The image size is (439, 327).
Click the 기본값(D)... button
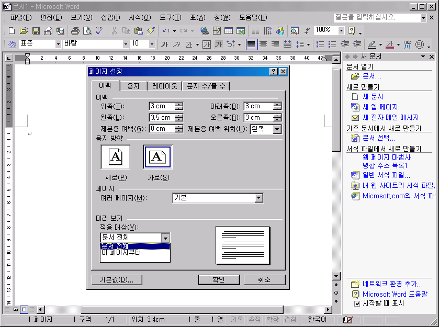coord(117,279)
